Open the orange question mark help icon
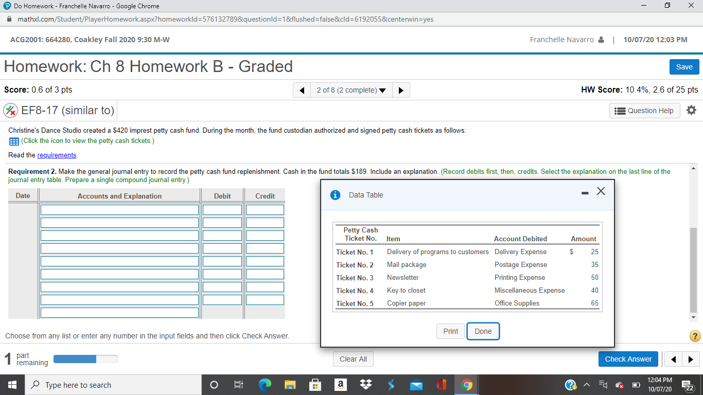703x395 pixels. (x=694, y=336)
